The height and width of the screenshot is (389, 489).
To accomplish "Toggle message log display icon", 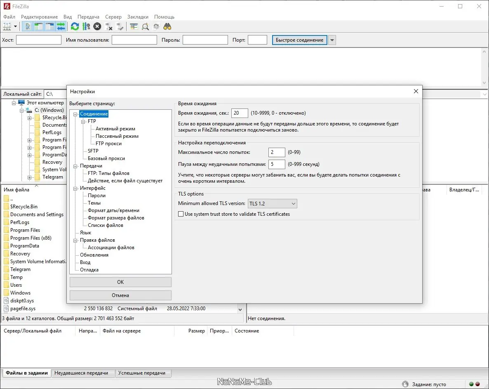I will click(x=28, y=26).
